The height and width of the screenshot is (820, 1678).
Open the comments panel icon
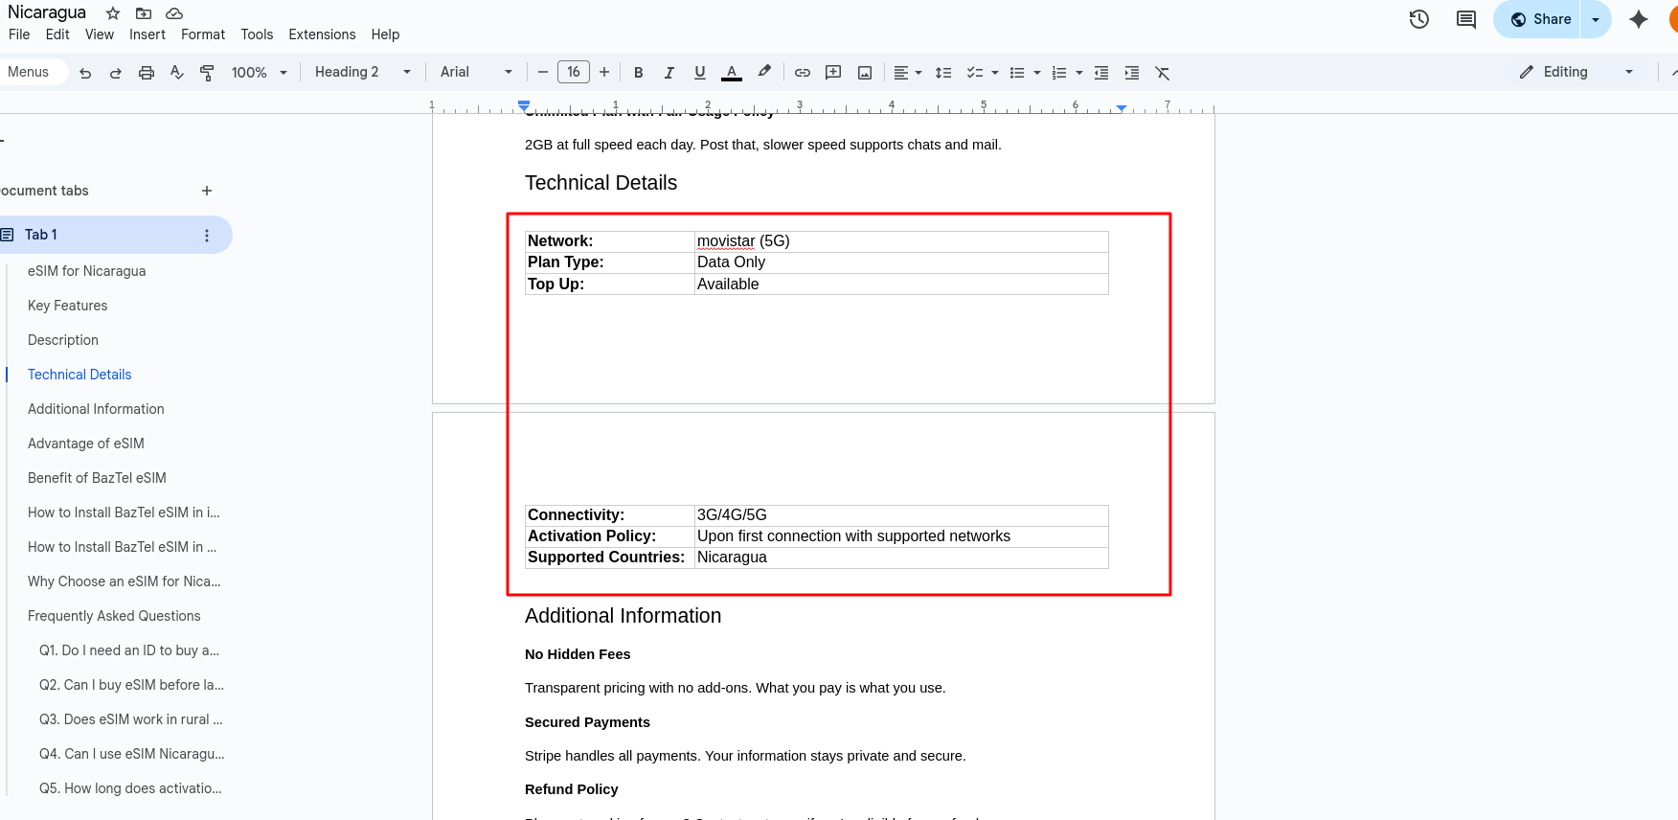coord(1465,19)
